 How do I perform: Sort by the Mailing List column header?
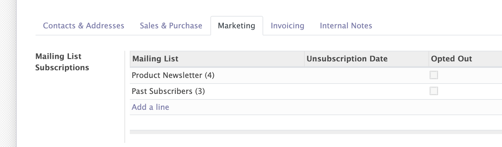155,59
